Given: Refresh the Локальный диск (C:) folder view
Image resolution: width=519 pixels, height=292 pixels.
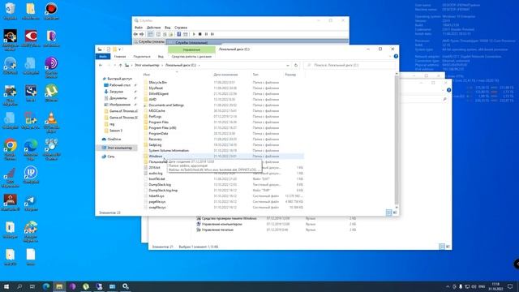Looking at the screenshot, I should pyautogui.click(x=296, y=65).
